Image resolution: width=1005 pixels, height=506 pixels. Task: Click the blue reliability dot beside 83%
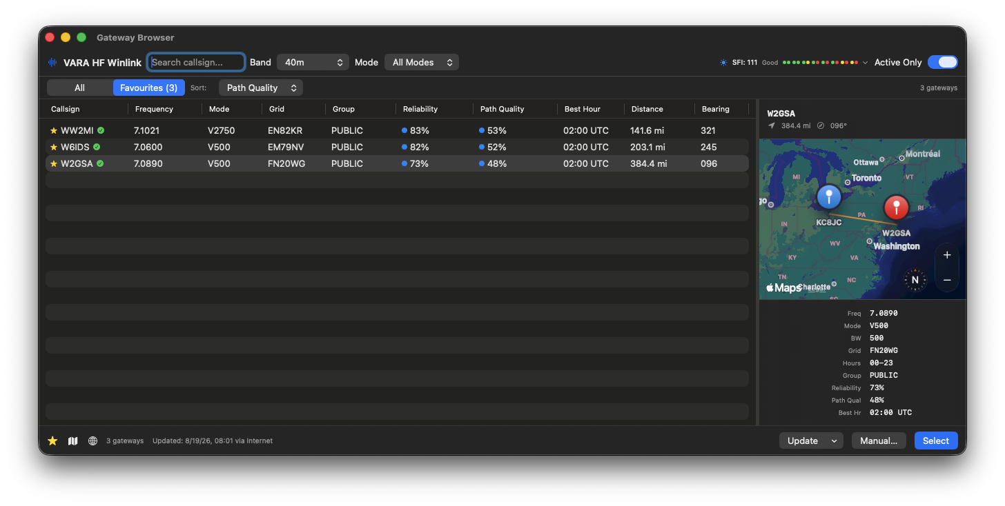click(404, 130)
